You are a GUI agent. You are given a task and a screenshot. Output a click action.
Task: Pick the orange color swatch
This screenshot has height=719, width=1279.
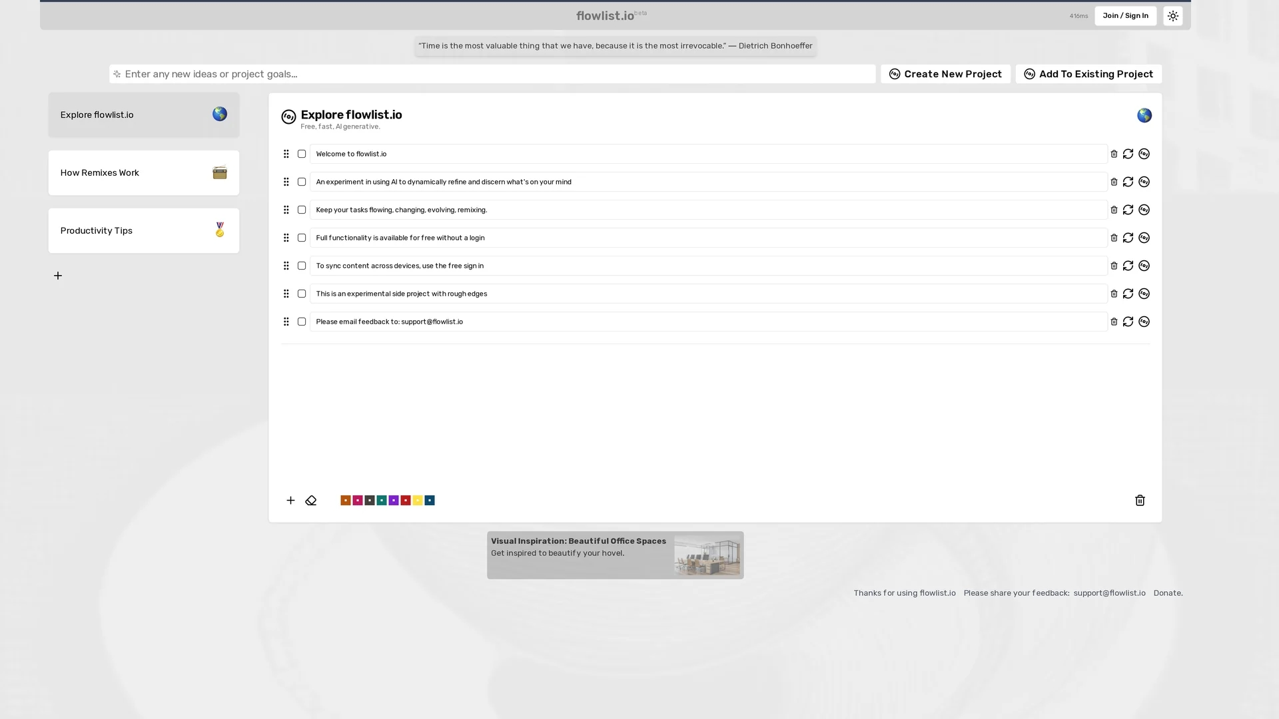tap(346, 500)
